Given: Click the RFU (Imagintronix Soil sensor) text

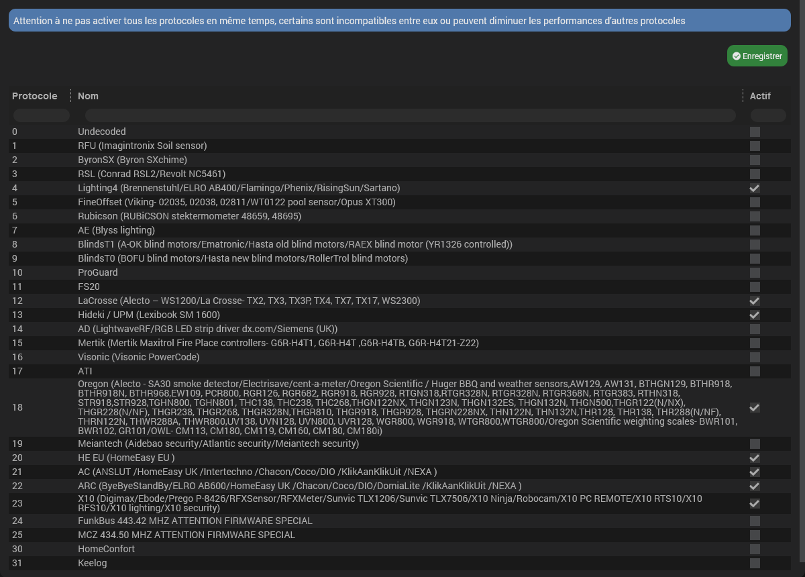Looking at the screenshot, I should click(142, 146).
